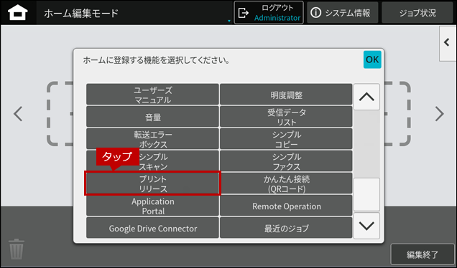Select Application Portal function

(x=152, y=206)
